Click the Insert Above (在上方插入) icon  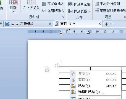click(31, 2)
